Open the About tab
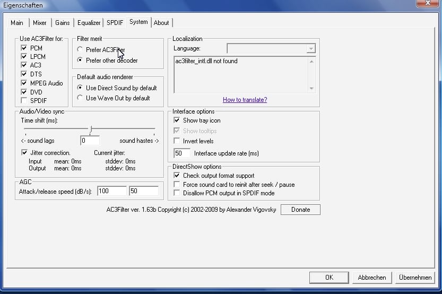The width and height of the screenshot is (442, 294). point(161,23)
